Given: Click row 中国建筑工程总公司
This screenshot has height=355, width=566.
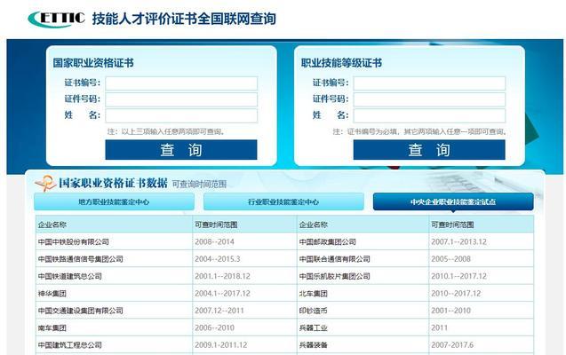Looking at the screenshot, I should [x=70, y=345].
